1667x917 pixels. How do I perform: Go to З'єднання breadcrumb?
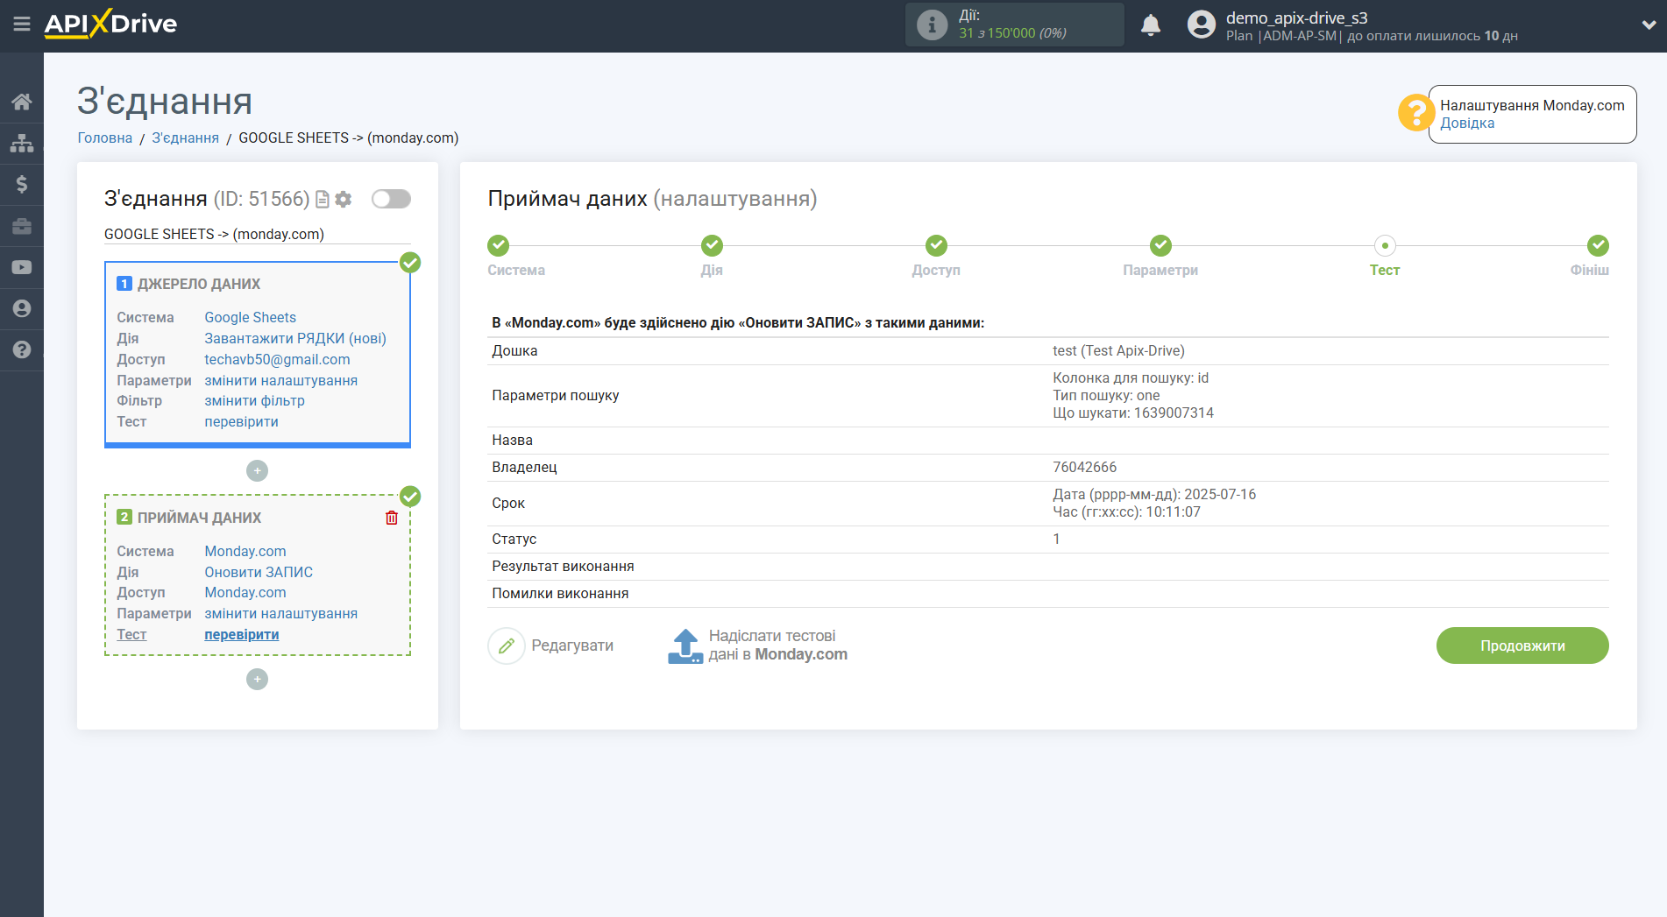(185, 138)
